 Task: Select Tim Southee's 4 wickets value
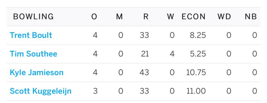tap(172, 54)
